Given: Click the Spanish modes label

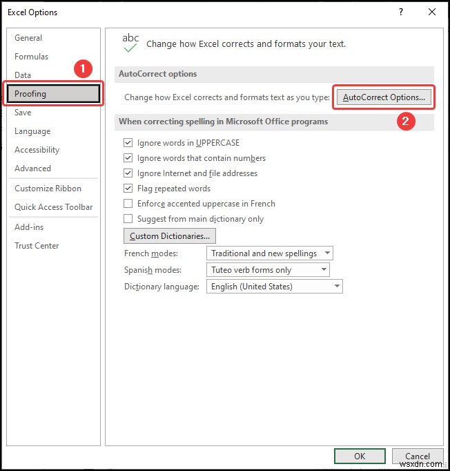Looking at the screenshot, I should [x=153, y=270].
